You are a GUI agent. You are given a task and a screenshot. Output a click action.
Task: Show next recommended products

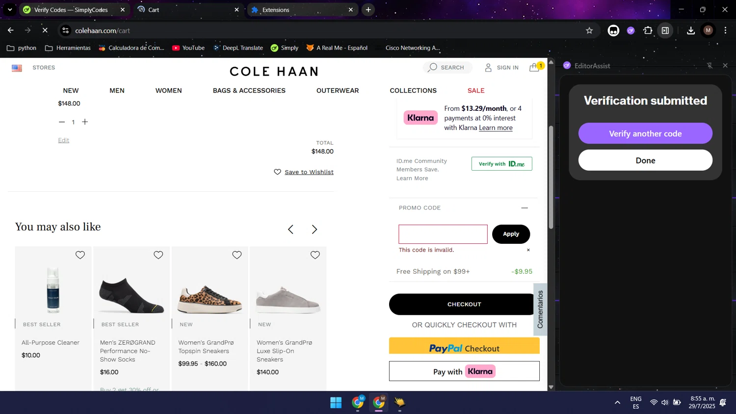(315, 230)
